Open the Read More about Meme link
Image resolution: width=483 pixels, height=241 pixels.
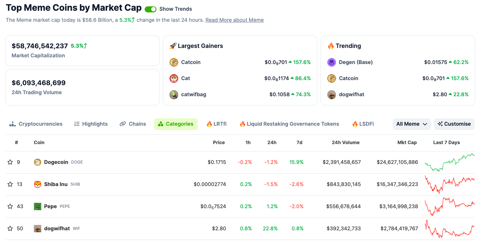click(x=235, y=20)
